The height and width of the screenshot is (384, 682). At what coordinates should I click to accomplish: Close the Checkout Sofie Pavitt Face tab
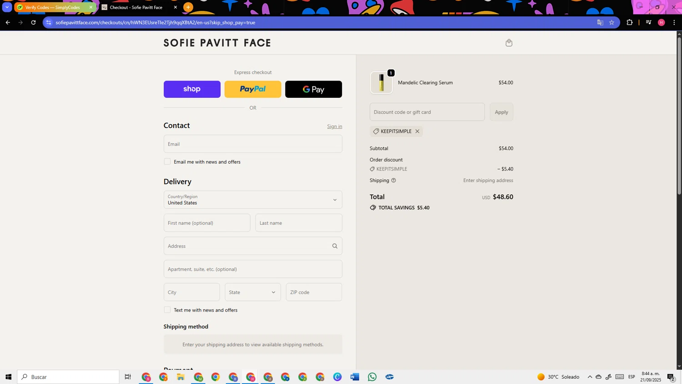point(176,7)
